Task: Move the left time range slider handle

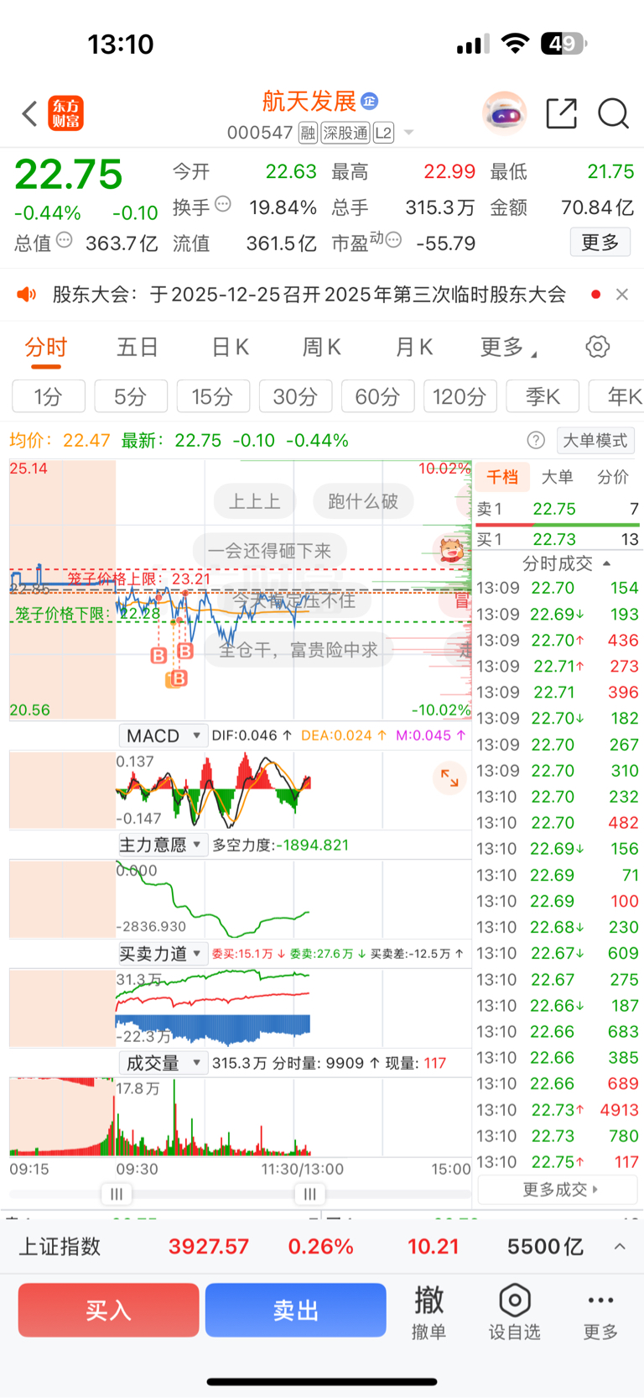Action: tap(117, 1194)
